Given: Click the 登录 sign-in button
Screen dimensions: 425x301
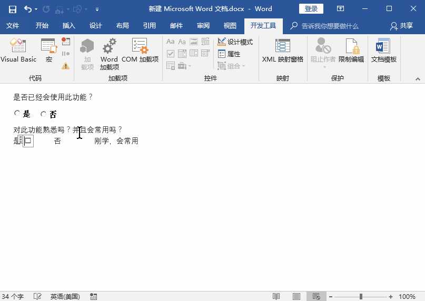Looking at the screenshot, I should pos(311,9).
